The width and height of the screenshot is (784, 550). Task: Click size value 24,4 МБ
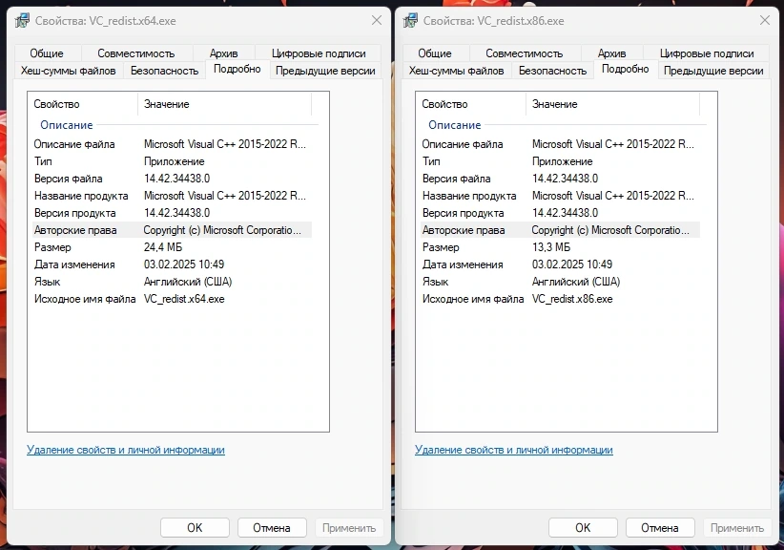(163, 247)
